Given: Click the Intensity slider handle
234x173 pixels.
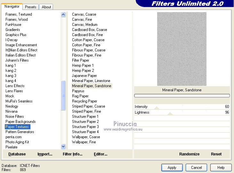Looking at the screenshot, I should click(157, 108).
